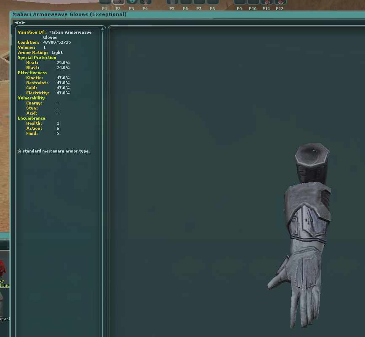Select the "Stun:" label
Image resolution: width=365 pixels, height=337 pixels.
point(32,108)
